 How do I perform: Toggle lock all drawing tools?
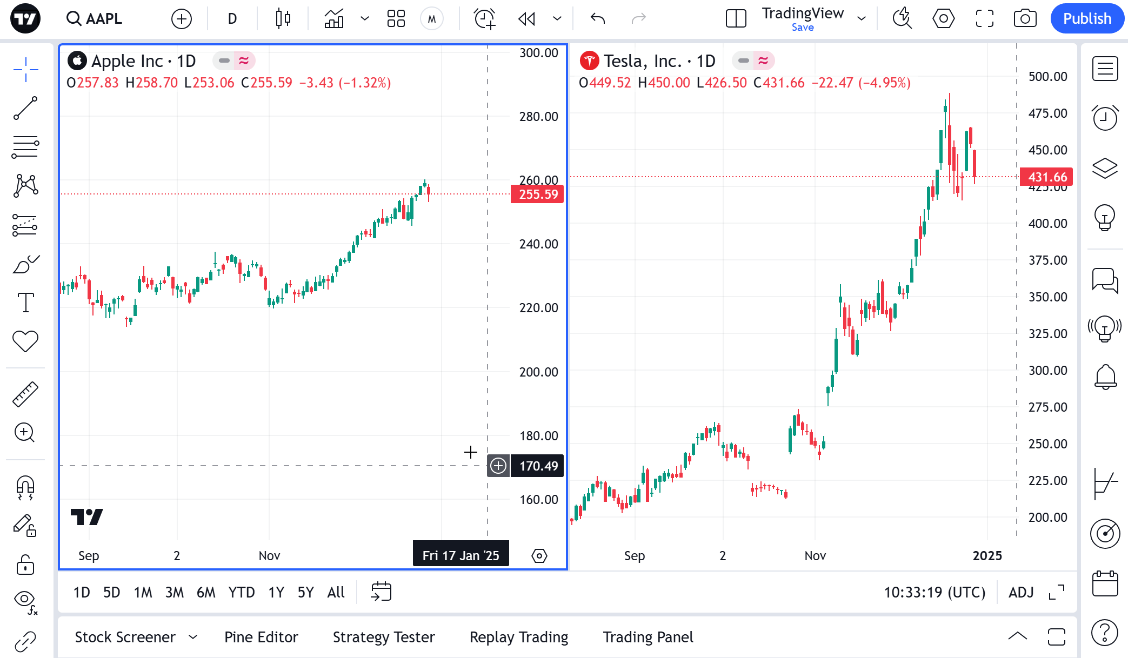(25, 565)
